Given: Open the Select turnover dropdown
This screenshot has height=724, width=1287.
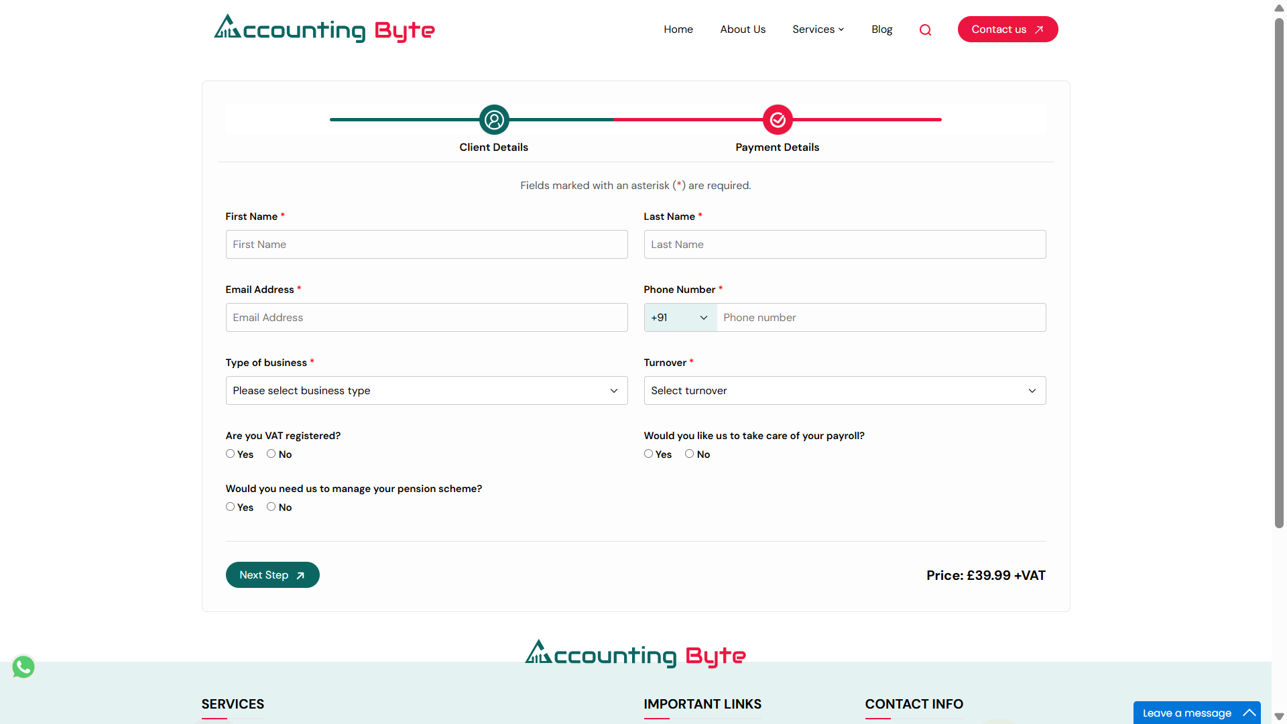Looking at the screenshot, I should (x=844, y=390).
